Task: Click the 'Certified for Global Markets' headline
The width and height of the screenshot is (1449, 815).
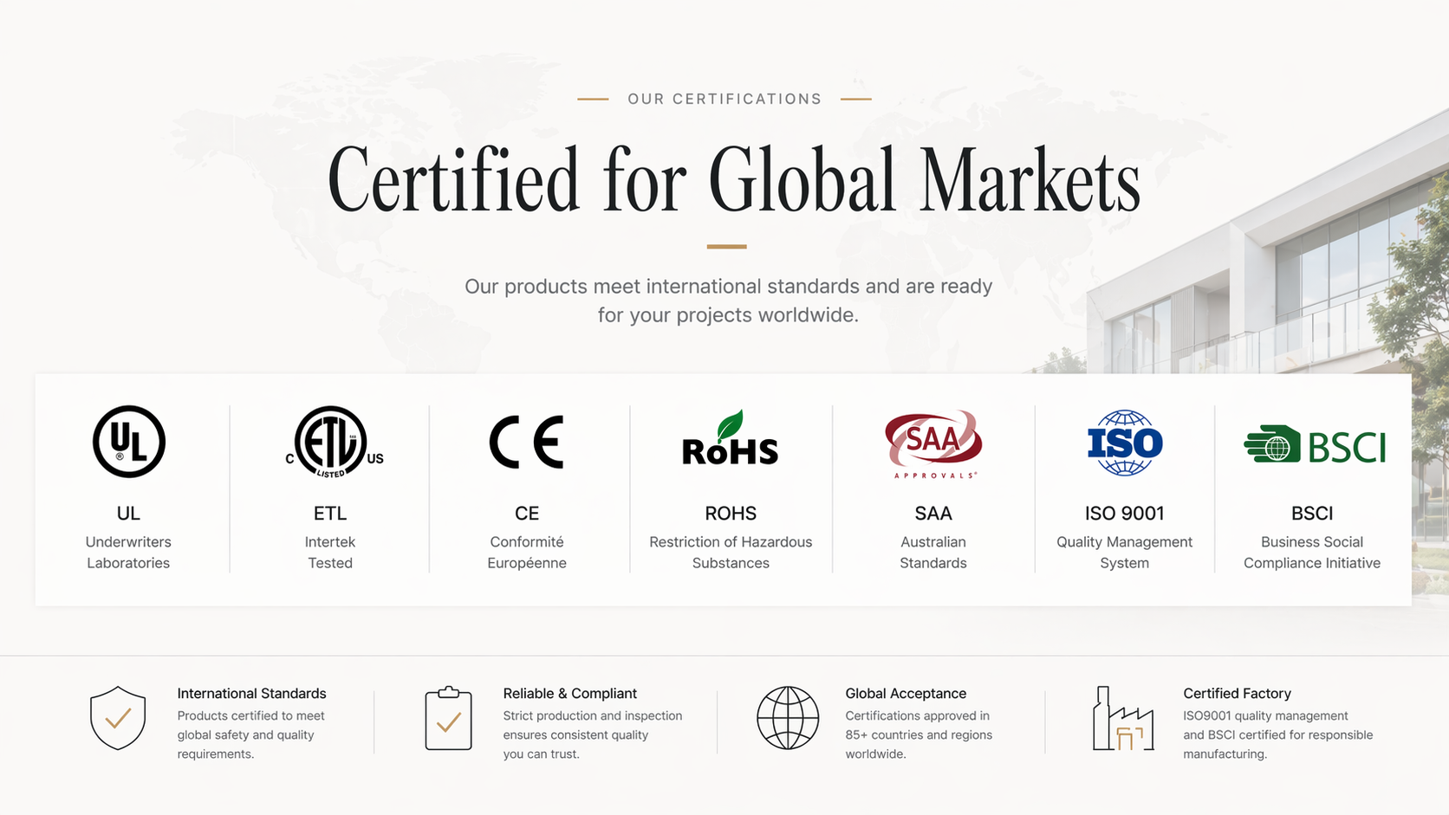Action: coord(733,179)
